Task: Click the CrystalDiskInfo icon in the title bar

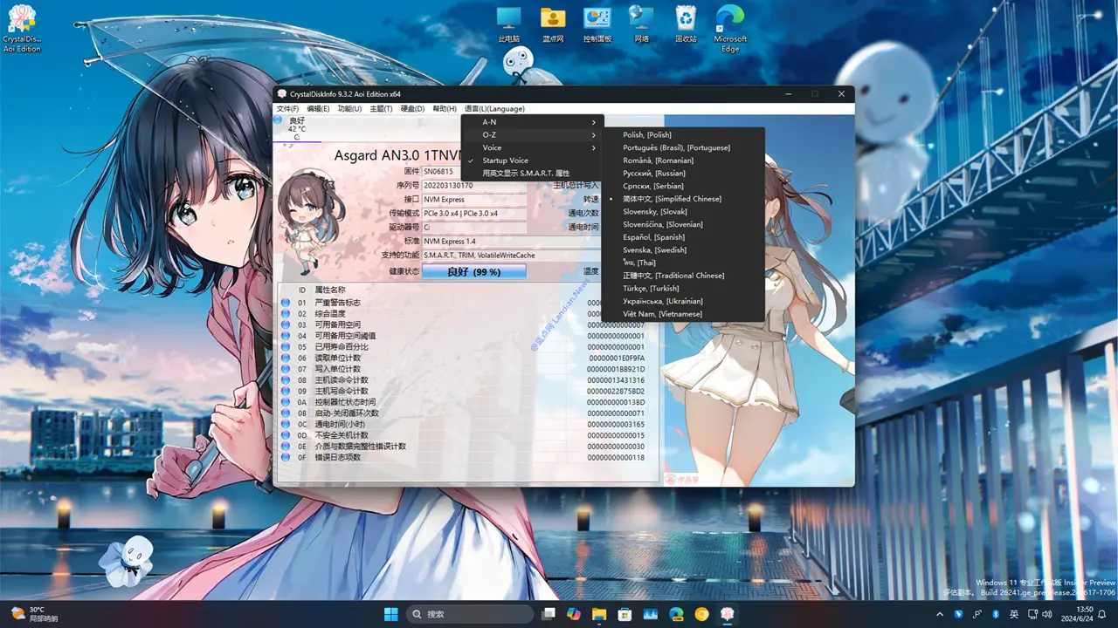Action: pyautogui.click(x=281, y=93)
